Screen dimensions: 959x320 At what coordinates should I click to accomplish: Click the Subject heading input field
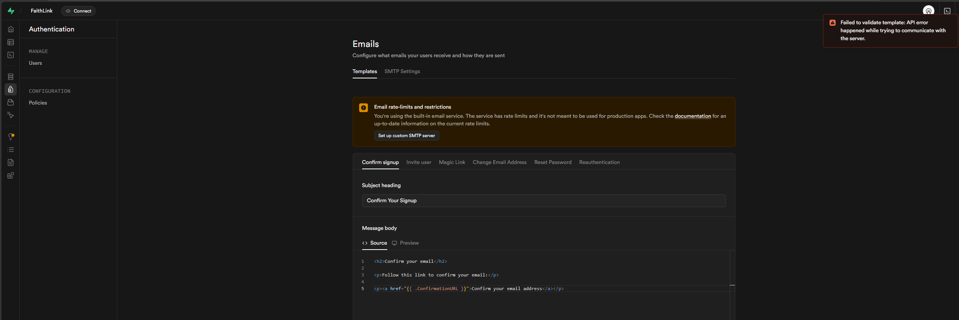[x=544, y=201]
